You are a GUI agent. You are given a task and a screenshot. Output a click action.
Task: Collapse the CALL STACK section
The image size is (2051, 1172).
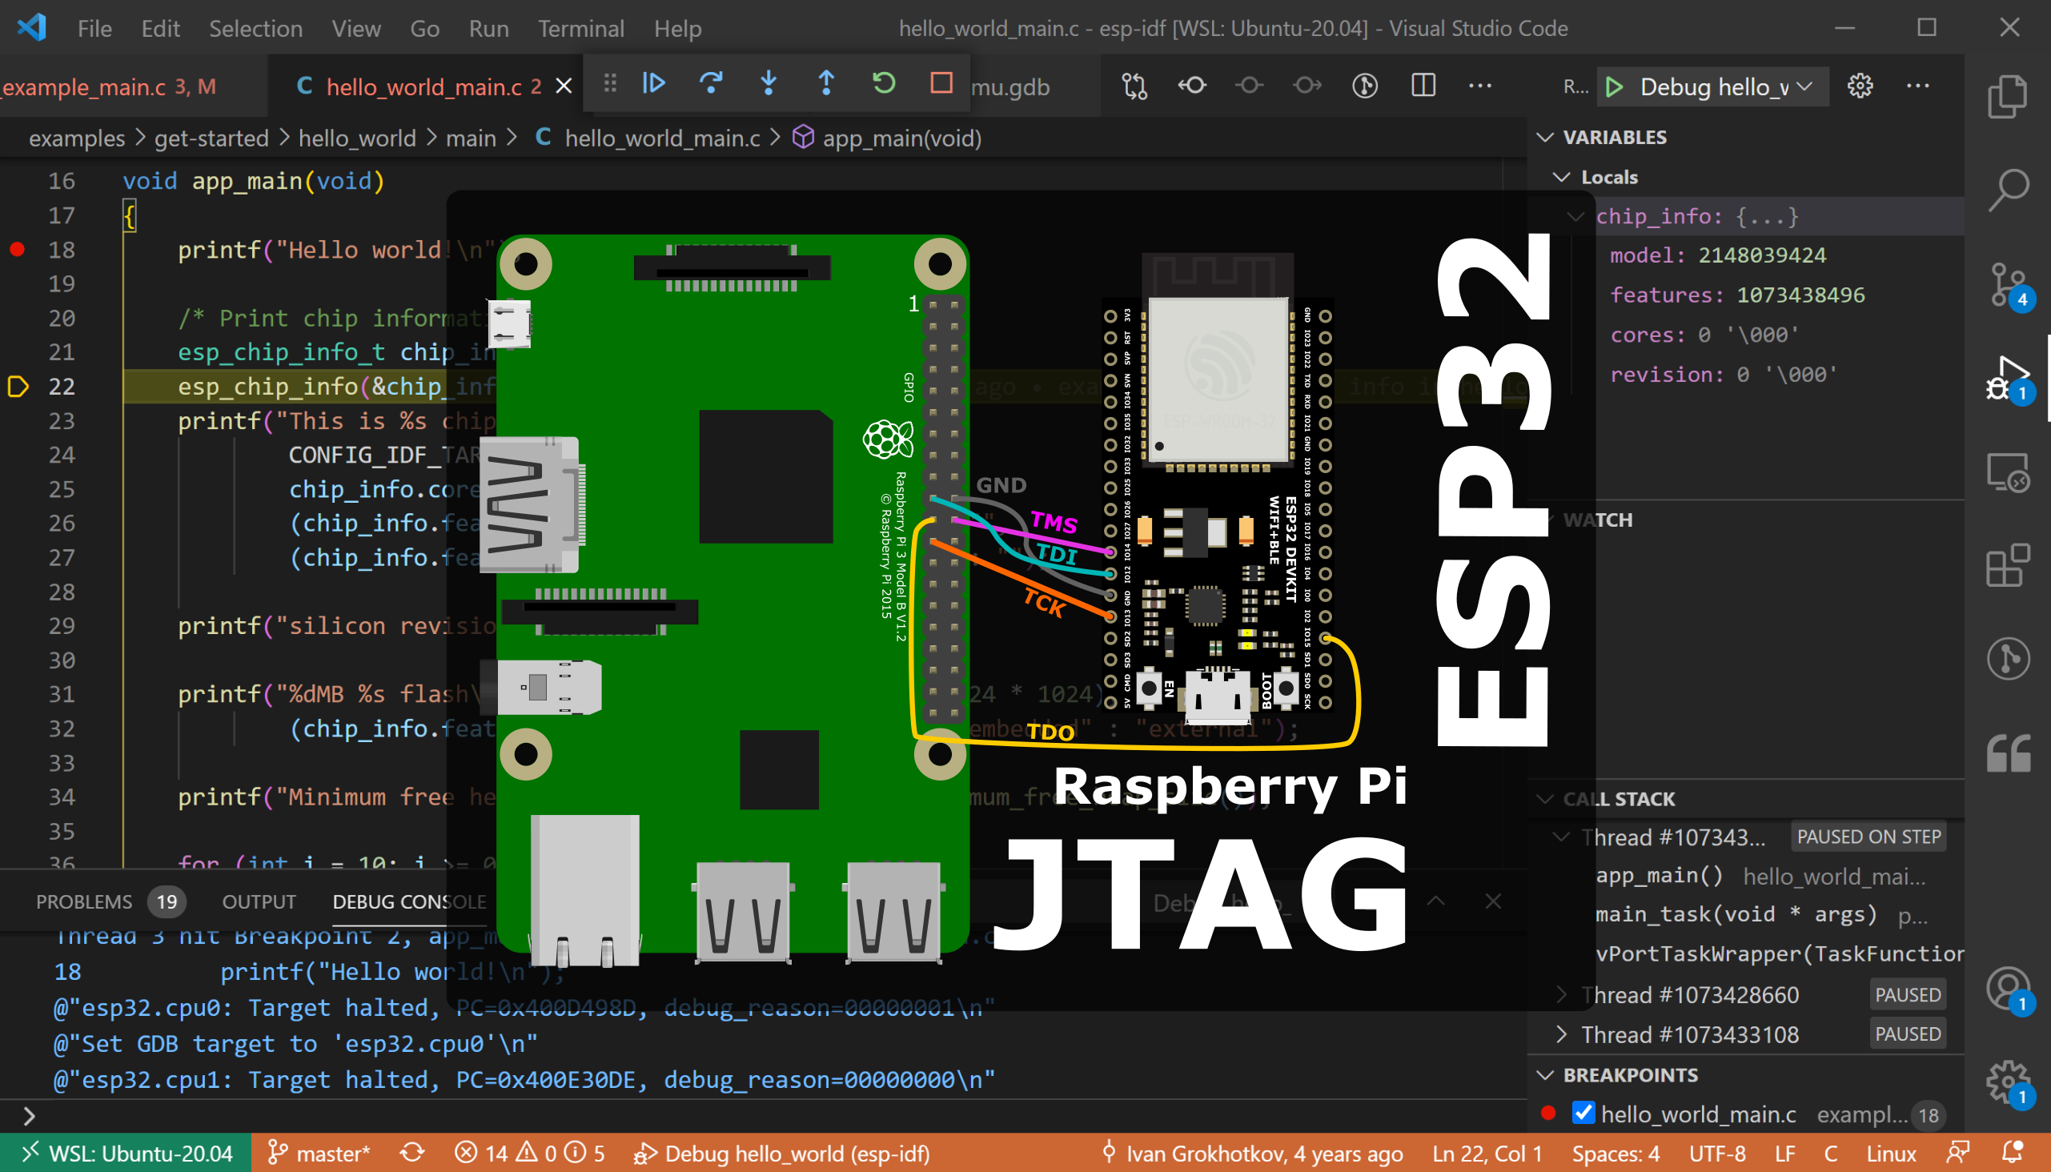[1545, 799]
